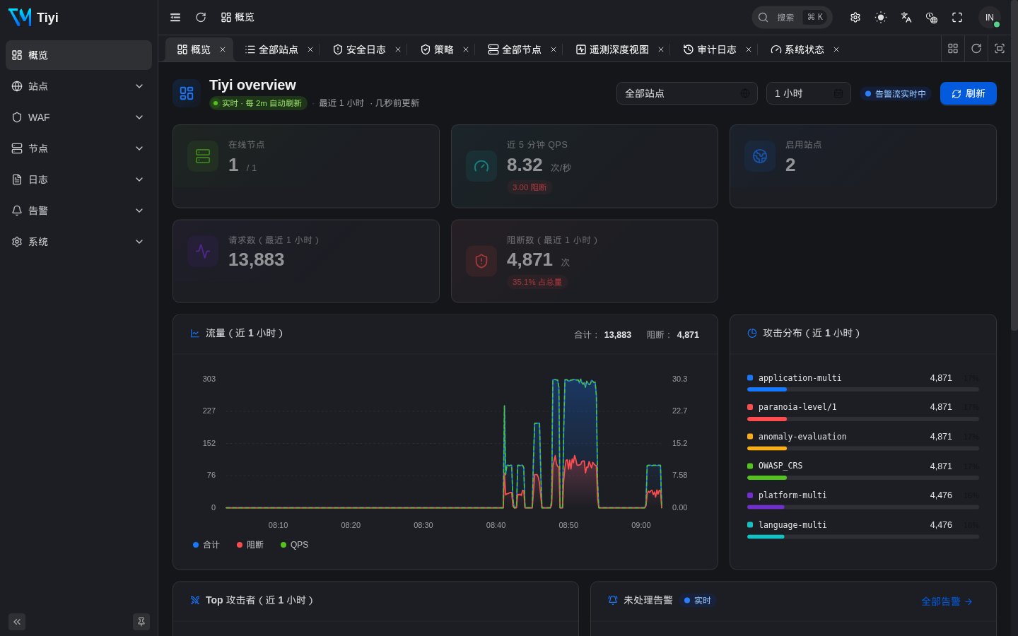Expand 节点 sidebar menu
The height and width of the screenshot is (636, 1018).
[x=78, y=148]
